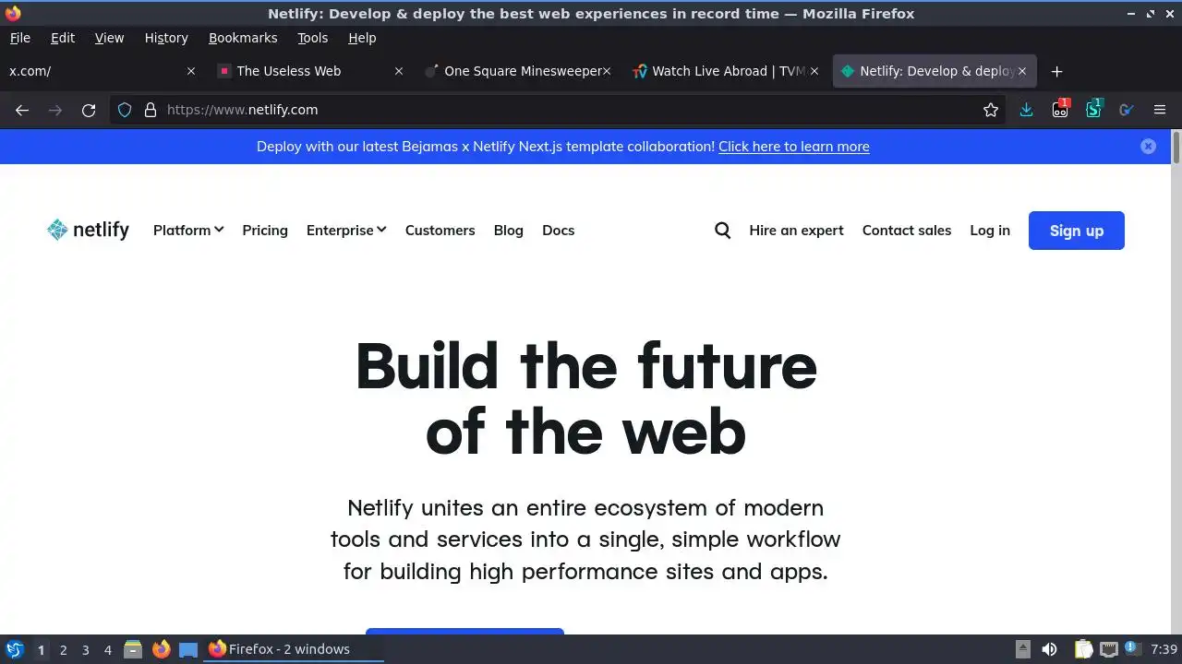Open the View menu

109,38
